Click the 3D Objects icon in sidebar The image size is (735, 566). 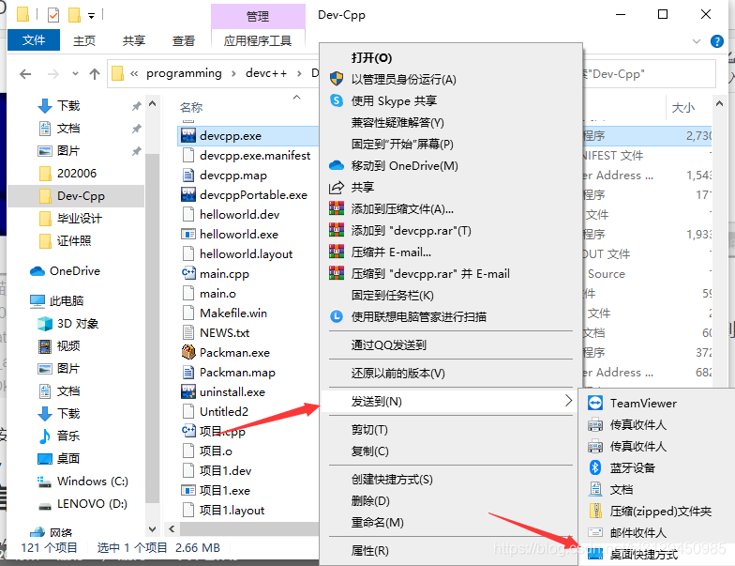(x=45, y=323)
